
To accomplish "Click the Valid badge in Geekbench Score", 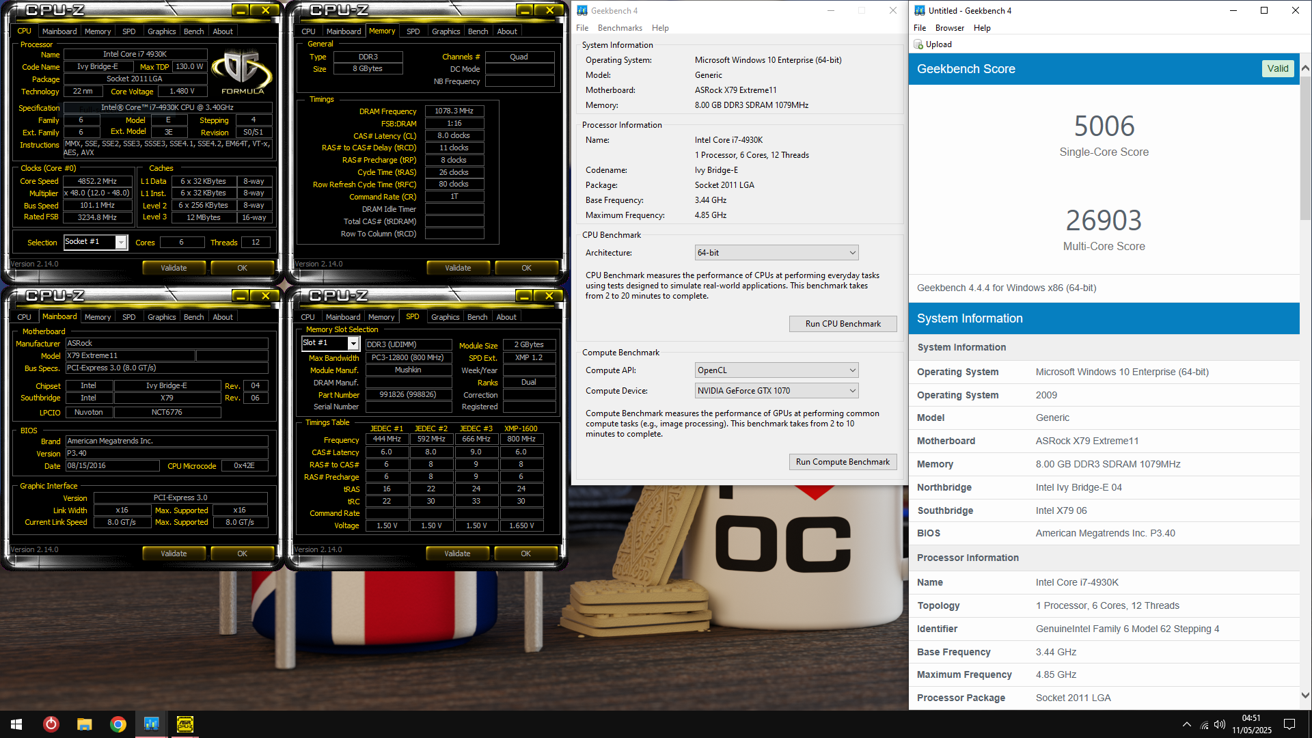I will [1277, 68].
